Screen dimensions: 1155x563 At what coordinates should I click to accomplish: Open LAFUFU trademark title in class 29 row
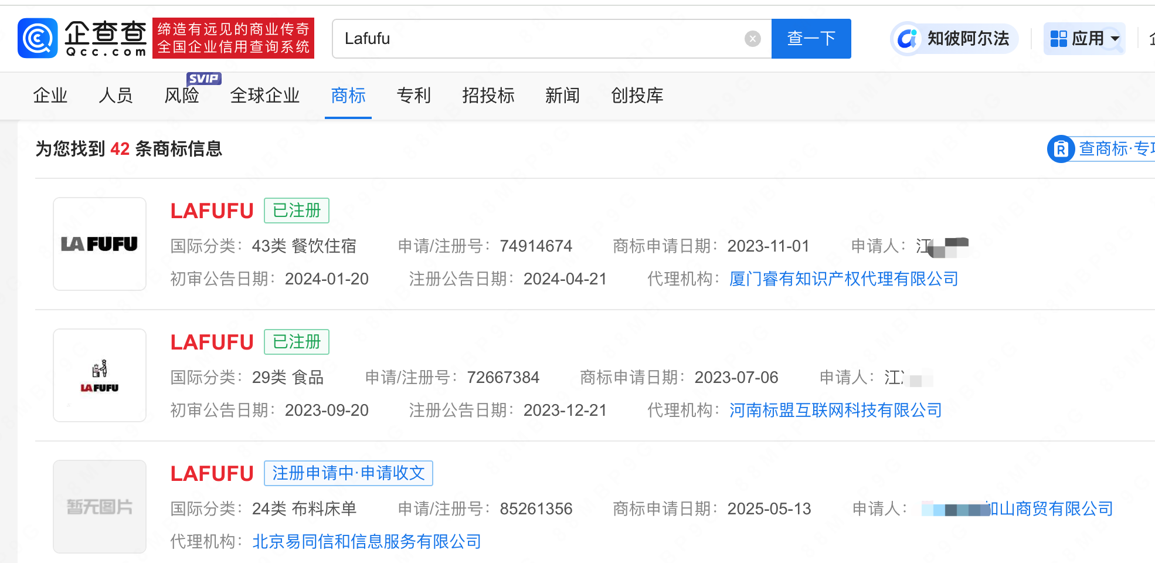(x=212, y=342)
